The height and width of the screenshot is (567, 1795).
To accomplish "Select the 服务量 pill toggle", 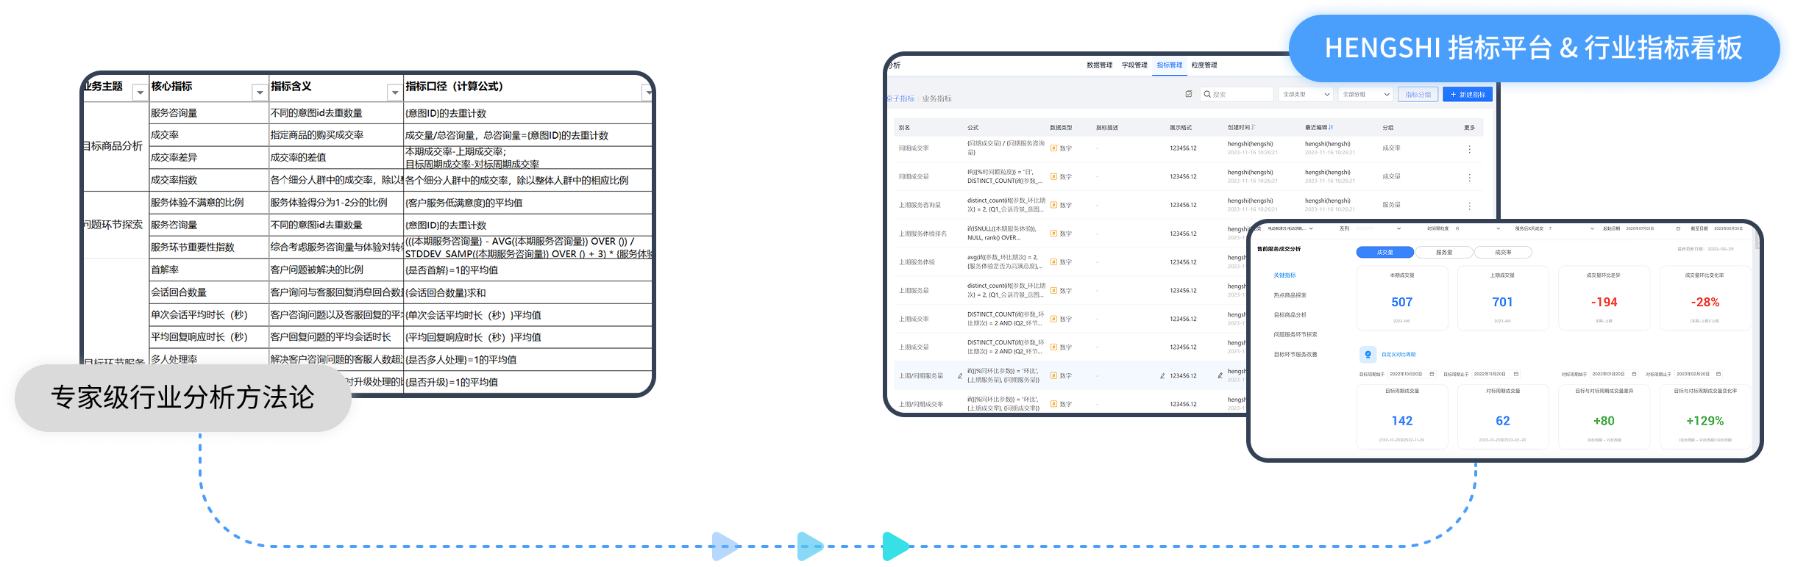I will (1443, 253).
